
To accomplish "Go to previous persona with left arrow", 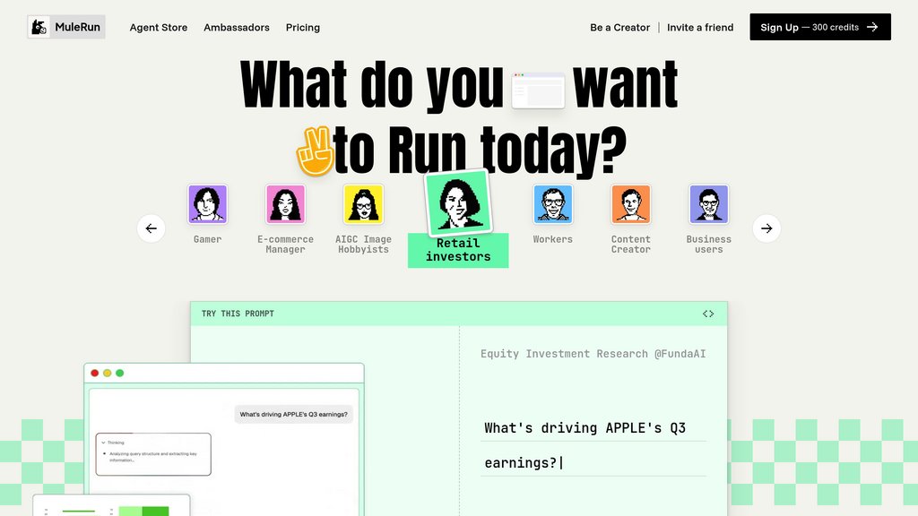I will [151, 228].
